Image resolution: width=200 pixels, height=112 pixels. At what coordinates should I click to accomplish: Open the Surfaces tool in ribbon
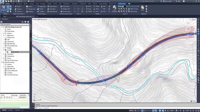coord(19,9)
